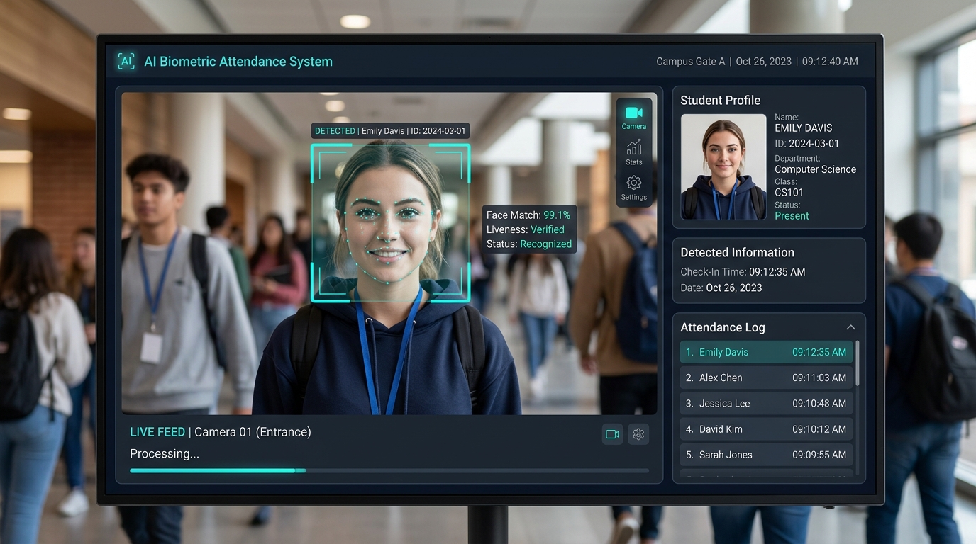This screenshot has width=976, height=544.
Task: Click the Status Recognized line
Action: click(529, 244)
